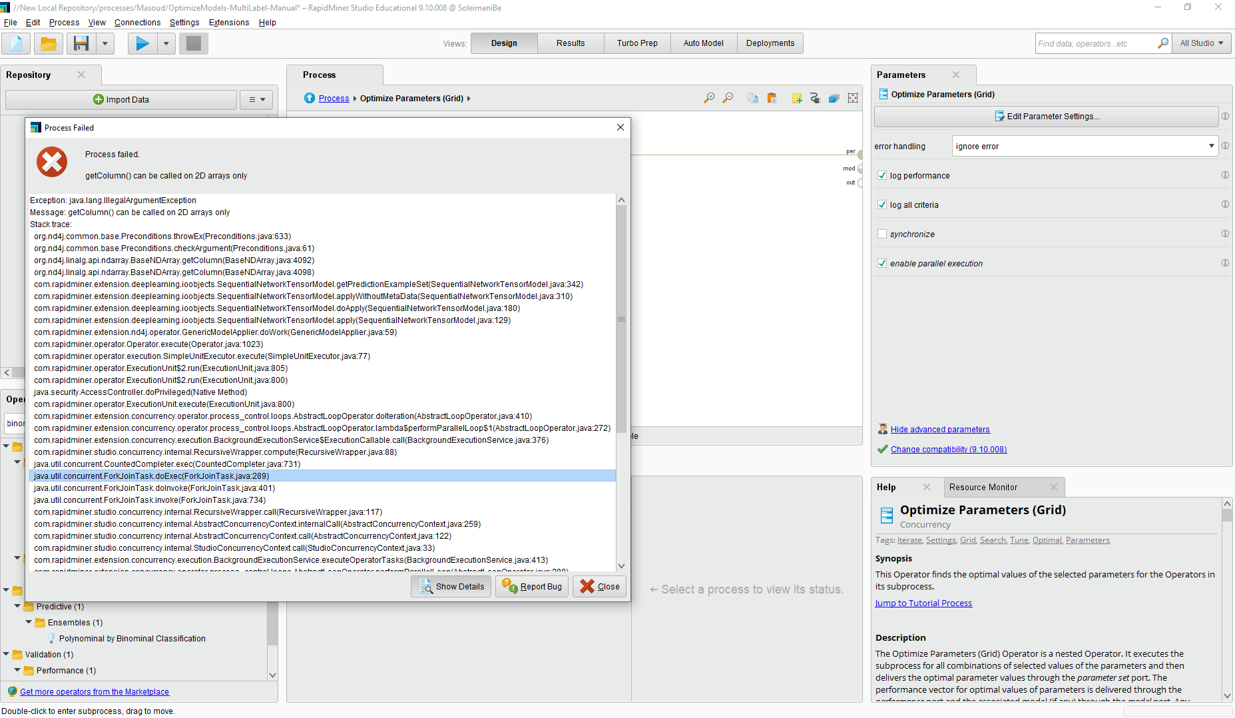Screen dimensions: 1235x718
Task: Switch to the Results view
Action: click(x=571, y=43)
